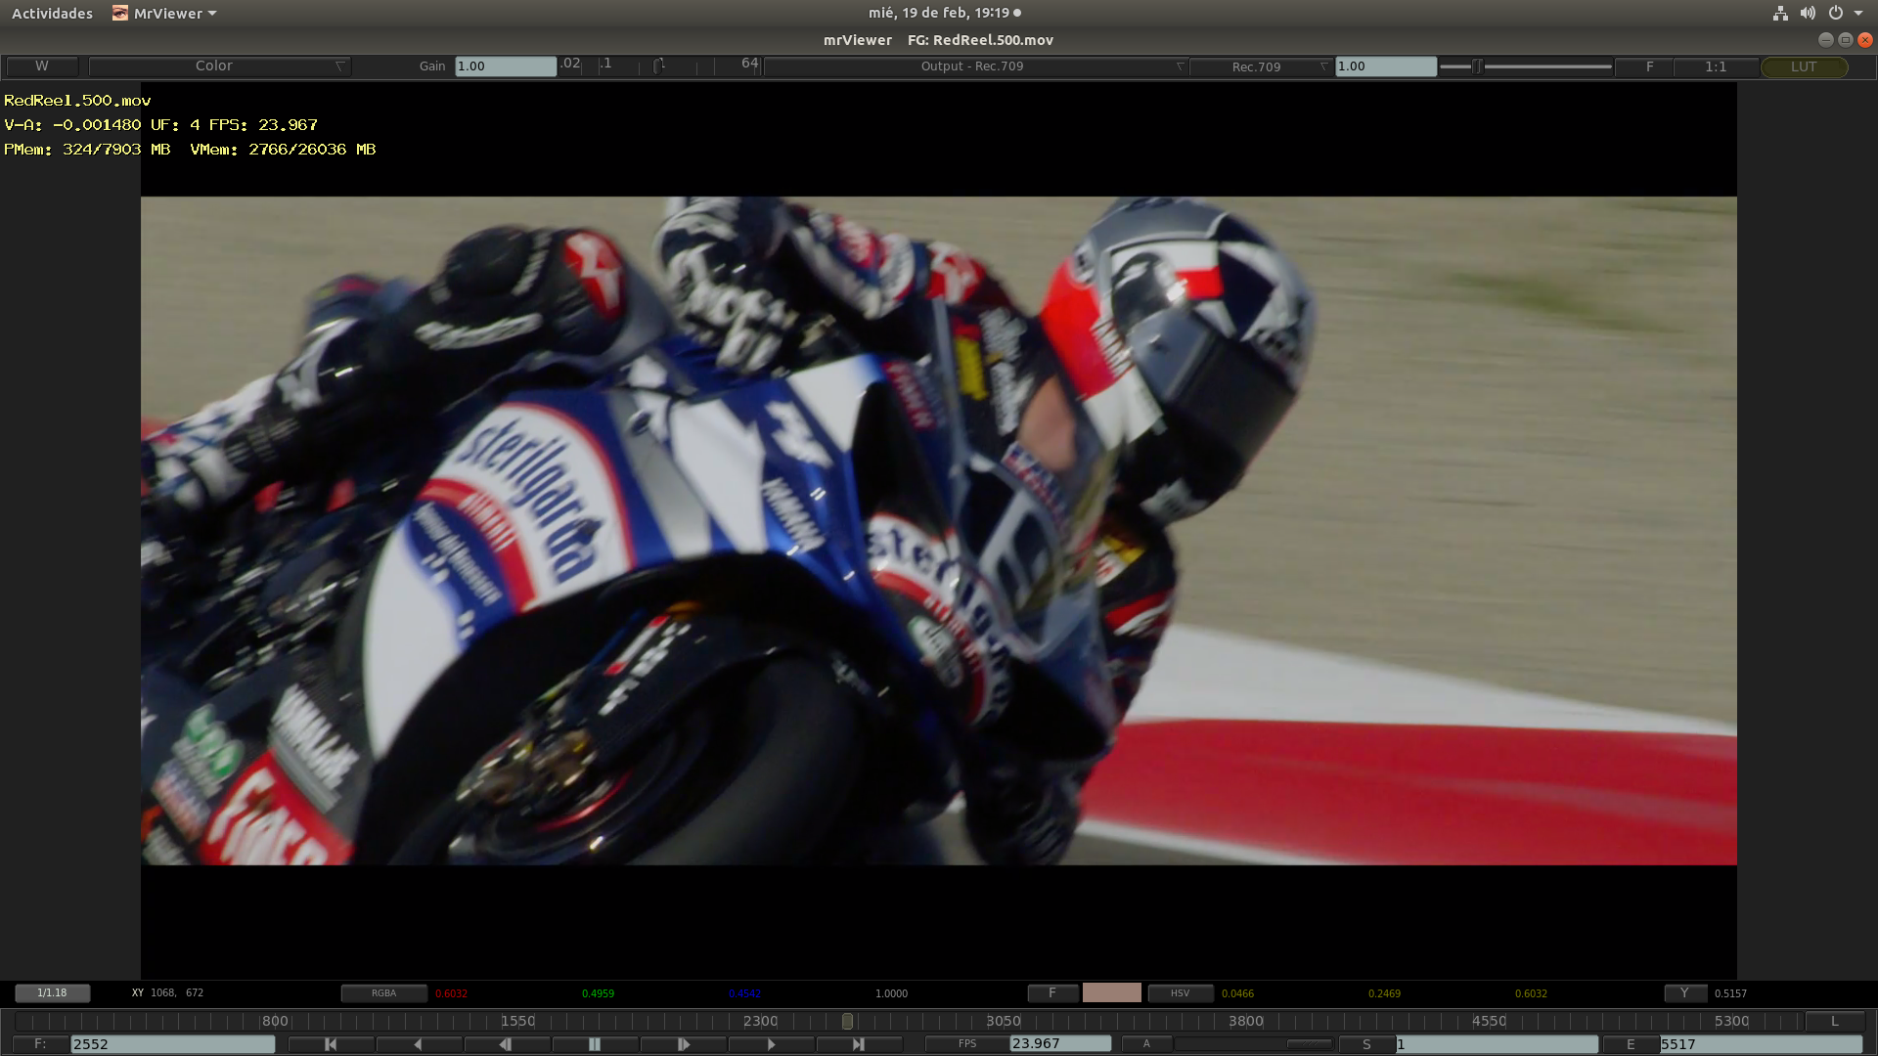Viewport: 1878px width, 1056px height.
Task: Pause playback with the stop button
Action: click(x=594, y=1044)
